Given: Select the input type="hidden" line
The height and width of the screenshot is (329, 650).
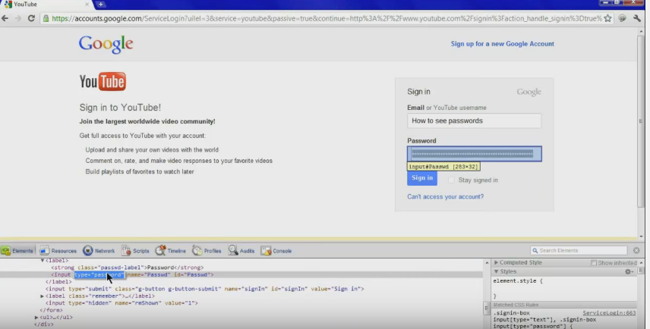Looking at the screenshot, I should tap(121, 303).
